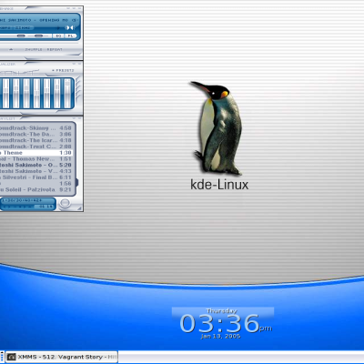
Task: Open the XMMS taskbar entry
Action: click(62, 357)
